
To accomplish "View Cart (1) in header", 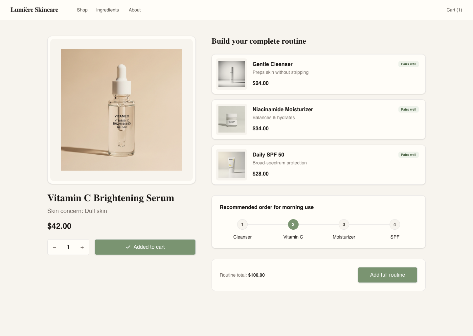I will 454,10.
